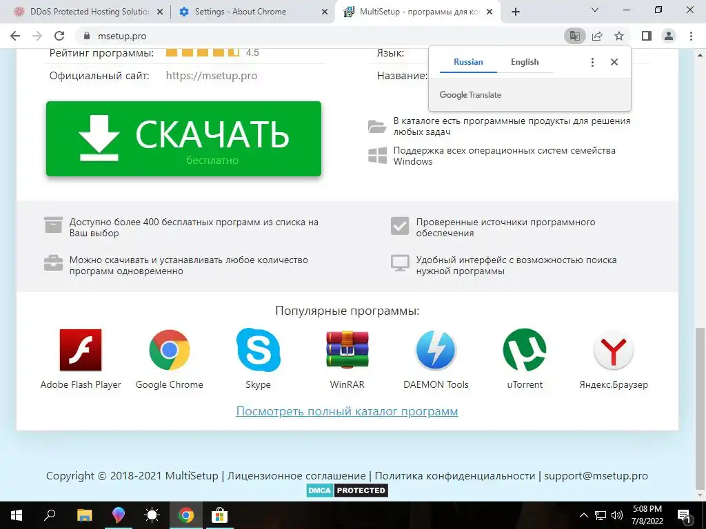Open the Google Translate icon in address bar
Image resolution: width=706 pixels, height=529 pixels.
coord(574,36)
